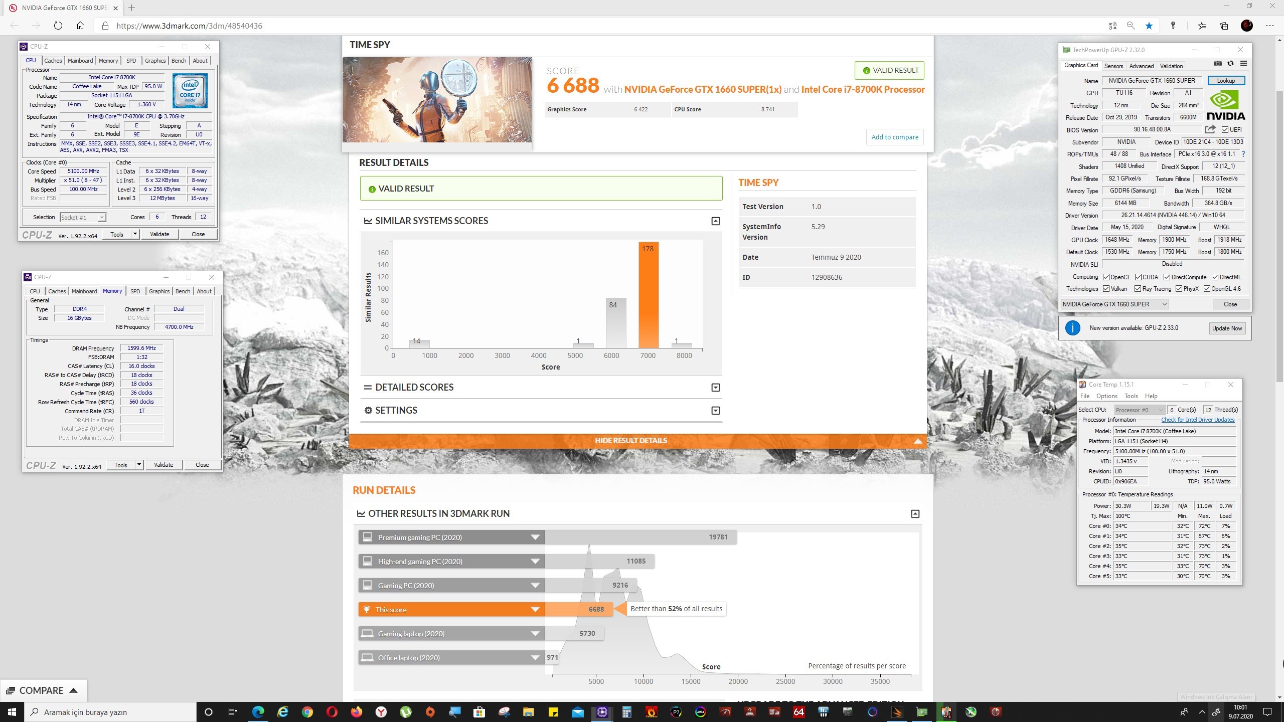This screenshot has height=722, width=1284.
Task: Toggle the UEFI checkbox in GPU-Z
Action: [x=1224, y=130]
